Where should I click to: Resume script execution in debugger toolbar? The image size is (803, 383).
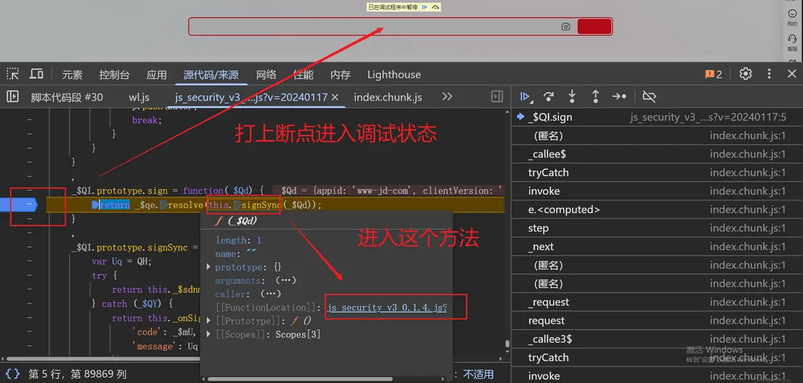pos(524,97)
